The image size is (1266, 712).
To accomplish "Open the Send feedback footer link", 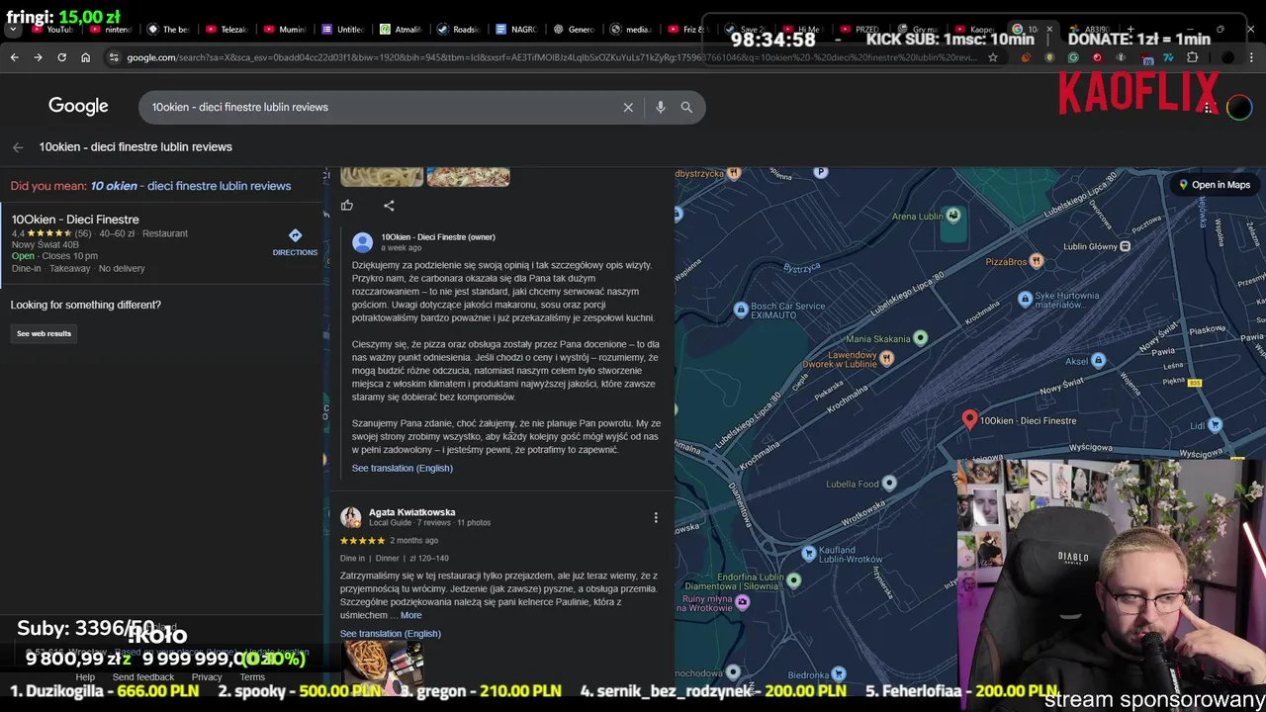I will pos(143,677).
